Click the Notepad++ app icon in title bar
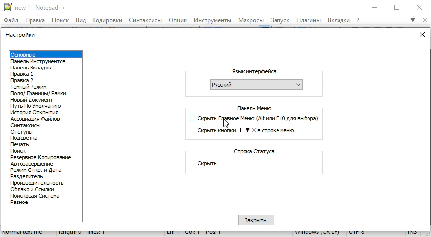 point(7,7)
